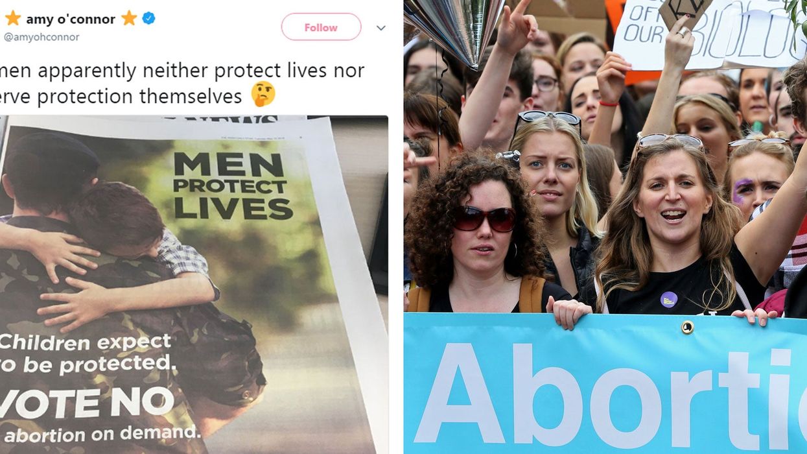Click the Follow button
Viewport: 807px width, 454px height.
point(321,27)
